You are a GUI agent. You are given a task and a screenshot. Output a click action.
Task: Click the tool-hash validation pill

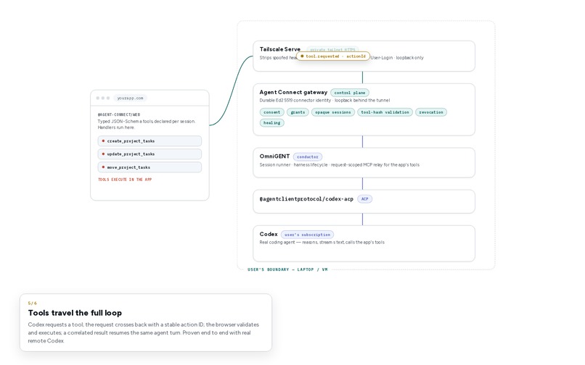[x=385, y=112]
